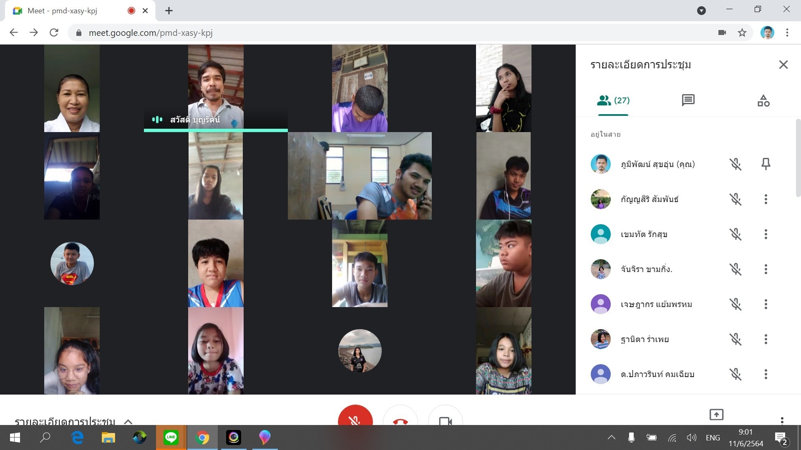Viewport: 801px width, 450px height.
Task: Bookmark this page with the star icon
Action: pos(742,32)
